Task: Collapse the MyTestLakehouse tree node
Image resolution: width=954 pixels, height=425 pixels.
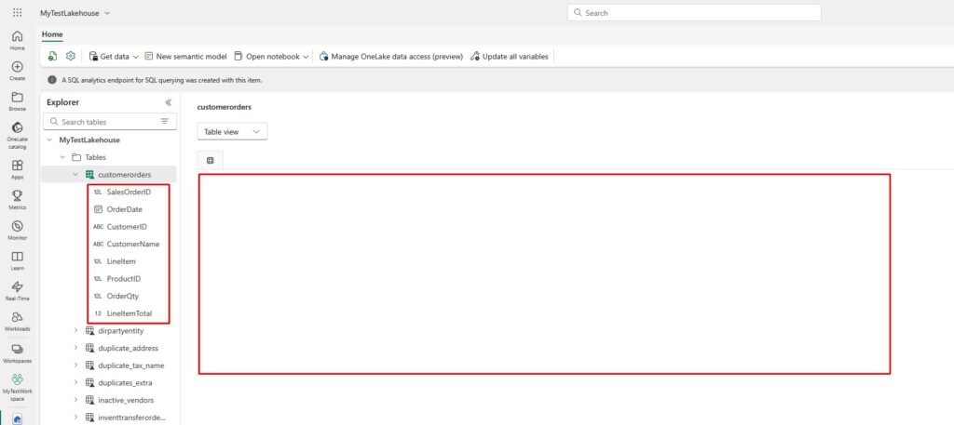Action: pos(49,139)
